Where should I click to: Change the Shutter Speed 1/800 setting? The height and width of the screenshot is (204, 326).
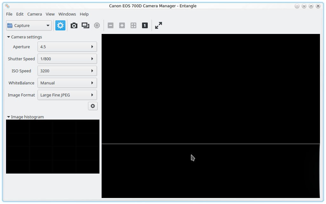pyautogui.click(x=67, y=59)
